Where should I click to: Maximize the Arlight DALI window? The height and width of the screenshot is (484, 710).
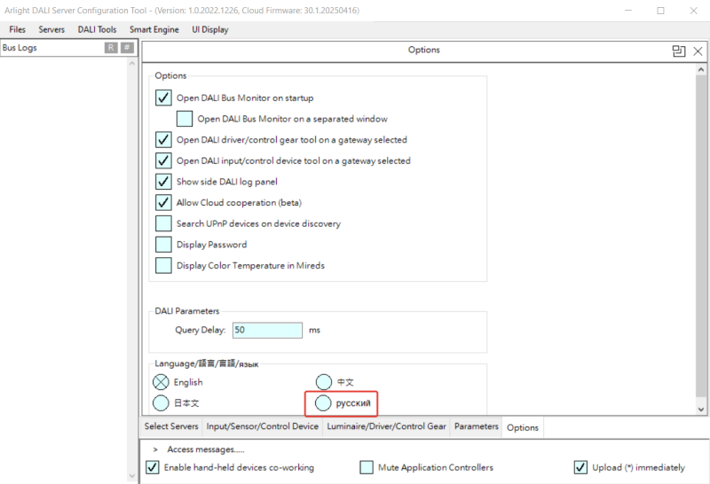pyautogui.click(x=660, y=11)
